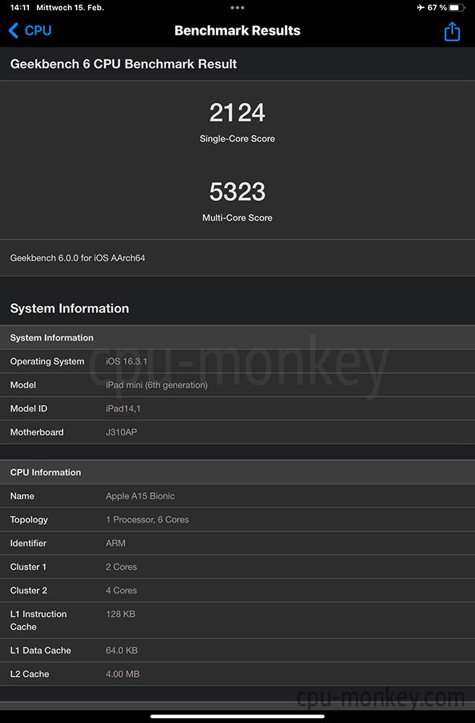The height and width of the screenshot is (723, 475).
Task: Select the Apple A15 Bionic name
Action: point(140,496)
